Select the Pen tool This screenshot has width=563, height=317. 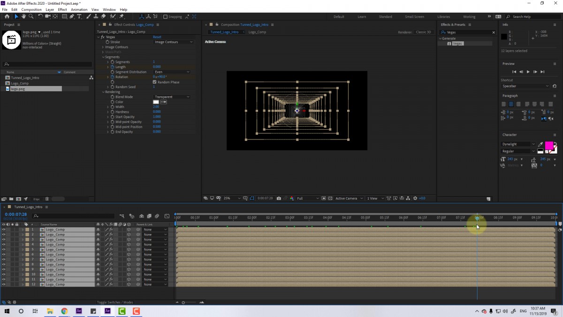coord(72,16)
